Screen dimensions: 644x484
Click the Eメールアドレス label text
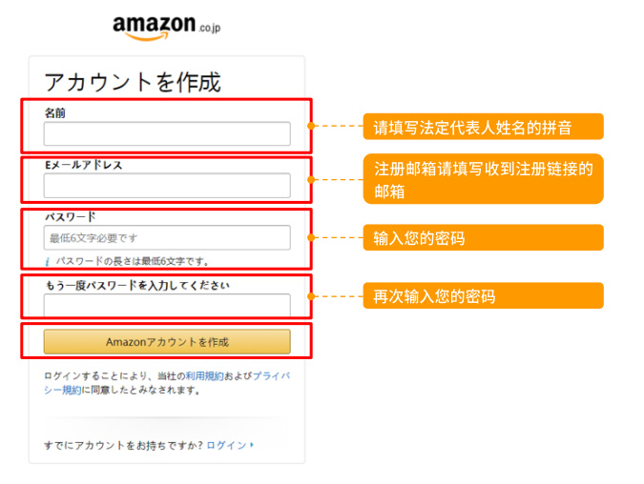(x=84, y=165)
